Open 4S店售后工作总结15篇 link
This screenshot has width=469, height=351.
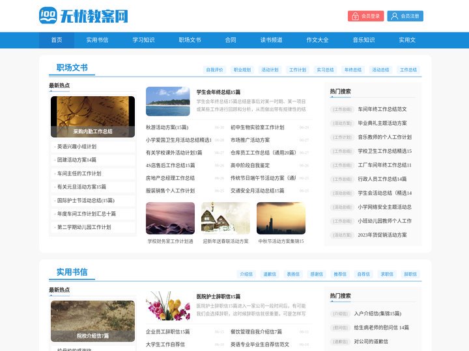click(171, 165)
